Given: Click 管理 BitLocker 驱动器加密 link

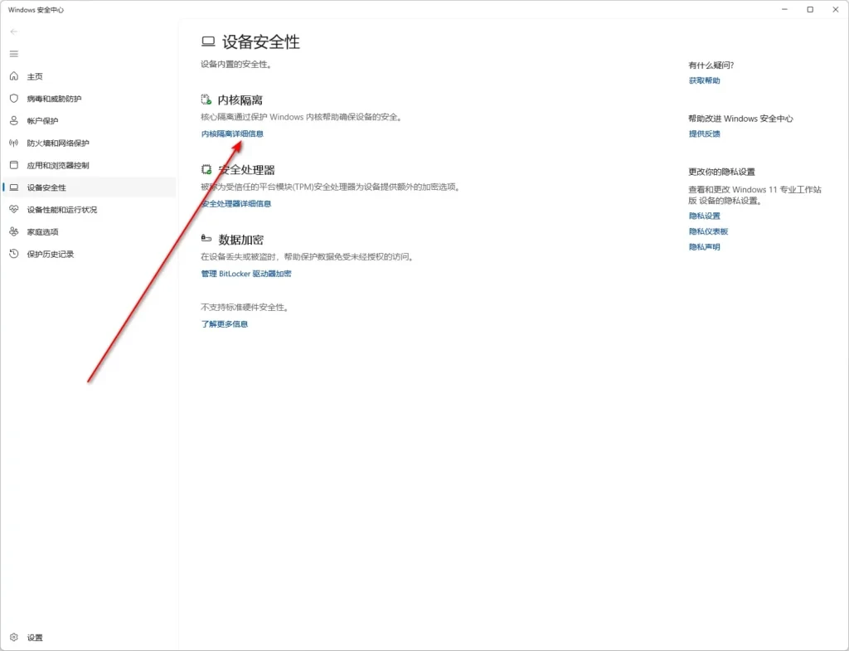Looking at the screenshot, I should point(245,274).
